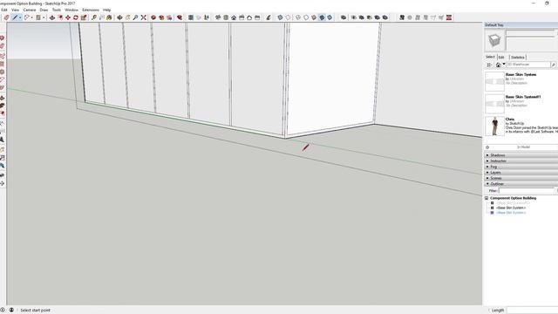Select the Arc tool

[27, 17]
